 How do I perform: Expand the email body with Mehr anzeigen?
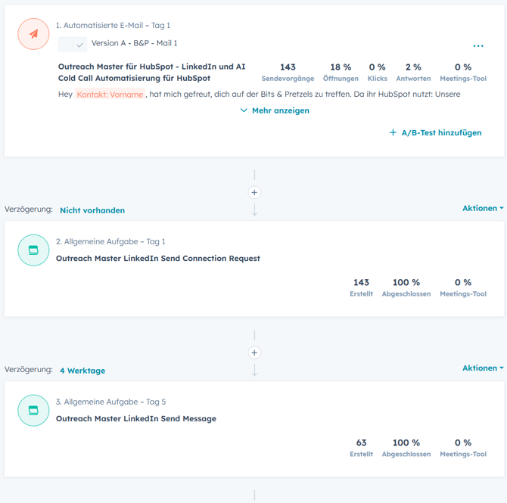[x=280, y=110]
